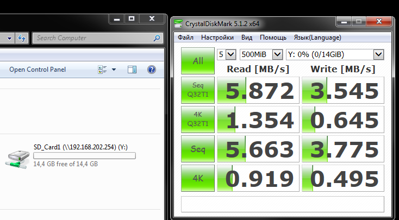
Task: Click the change view icon in Explorer
Action: coord(102,70)
